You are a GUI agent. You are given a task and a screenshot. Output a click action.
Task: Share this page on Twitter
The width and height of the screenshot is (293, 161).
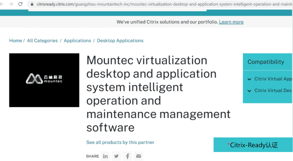tap(116, 156)
